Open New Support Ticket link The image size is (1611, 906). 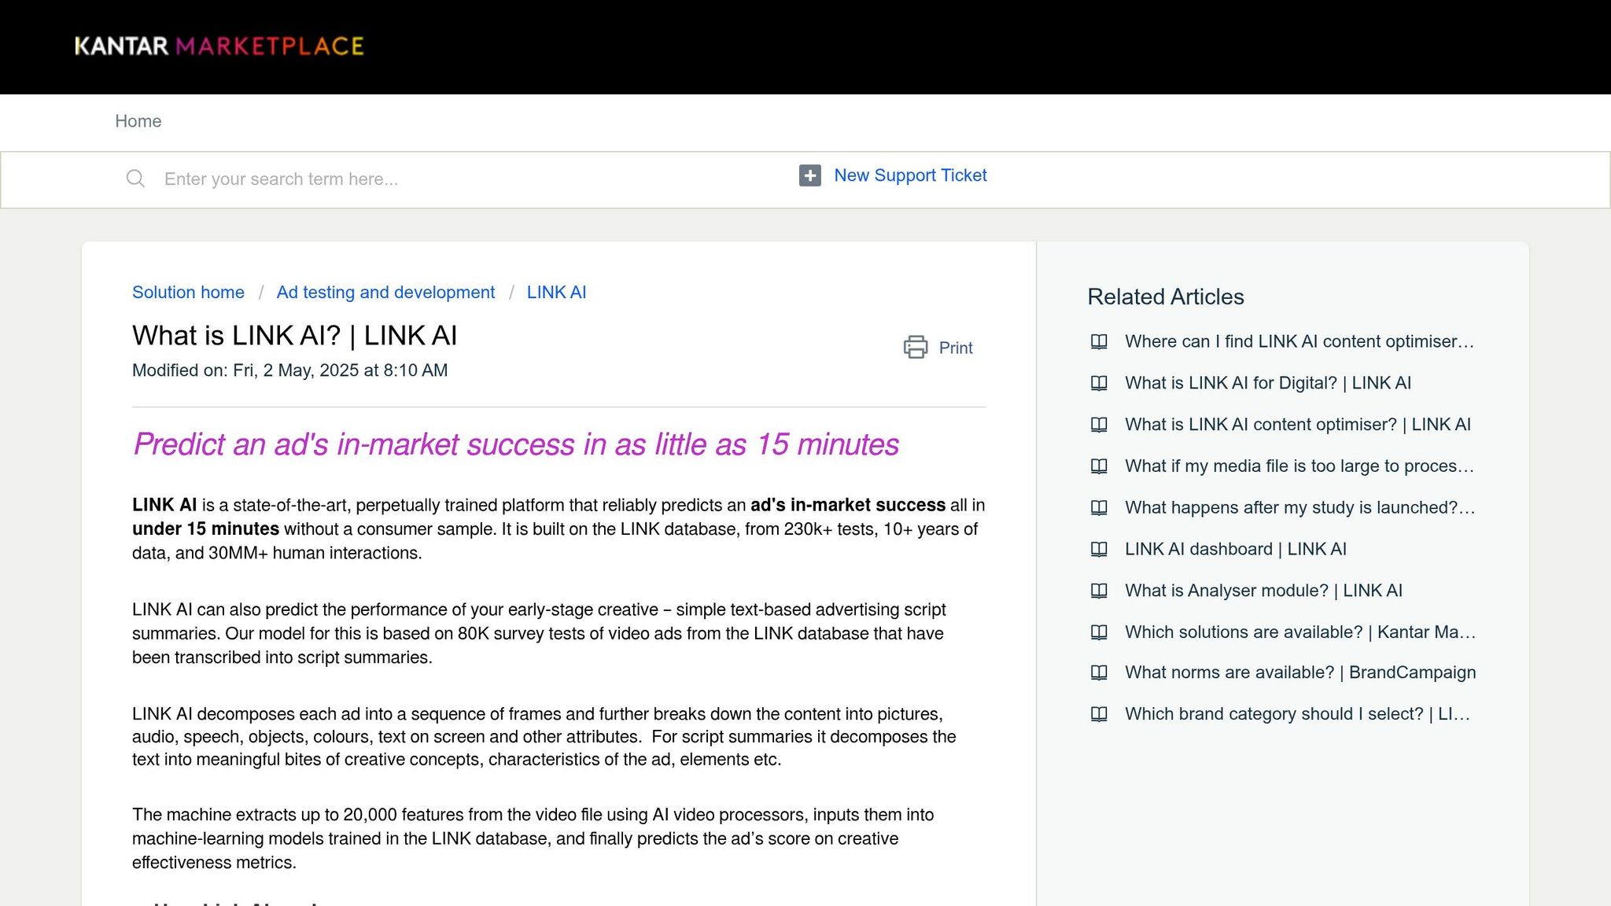910,175
